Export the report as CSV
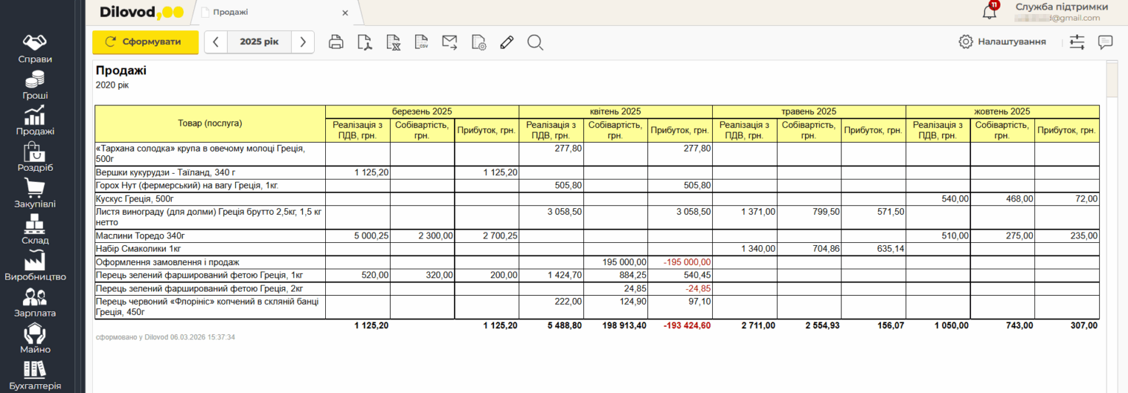The width and height of the screenshot is (1128, 393). (421, 42)
